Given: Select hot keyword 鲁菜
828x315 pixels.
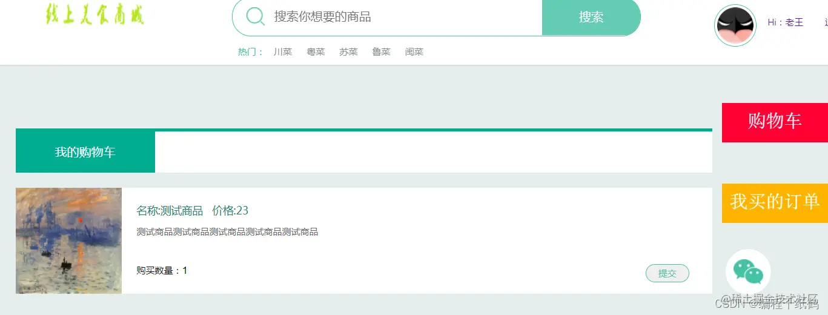Looking at the screenshot, I should point(381,52).
